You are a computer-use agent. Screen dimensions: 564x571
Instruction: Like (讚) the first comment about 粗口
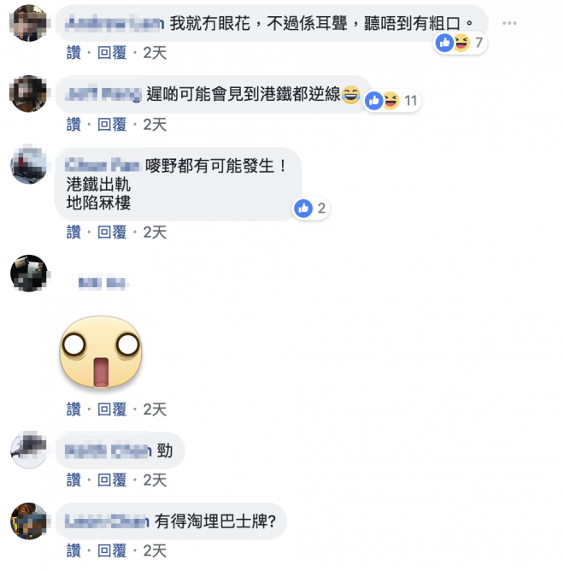(x=73, y=53)
